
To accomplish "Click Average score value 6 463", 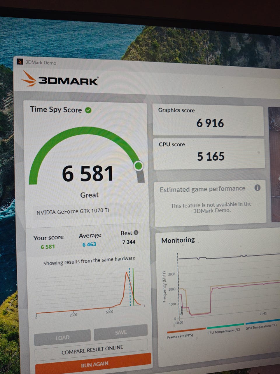I will pos(89,244).
